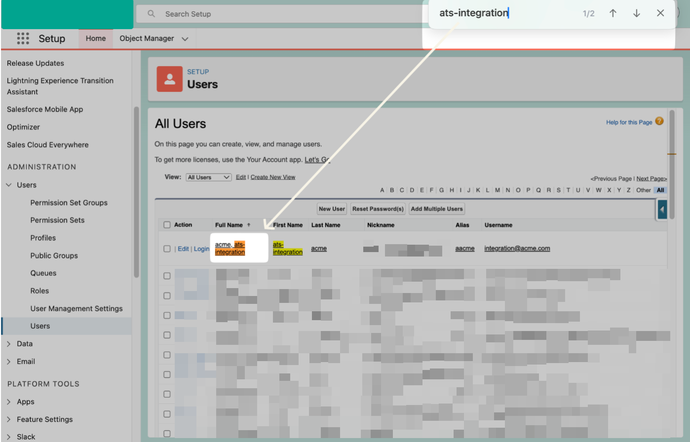
Task: Click the Add Multiple Users button
Action: (437, 209)
